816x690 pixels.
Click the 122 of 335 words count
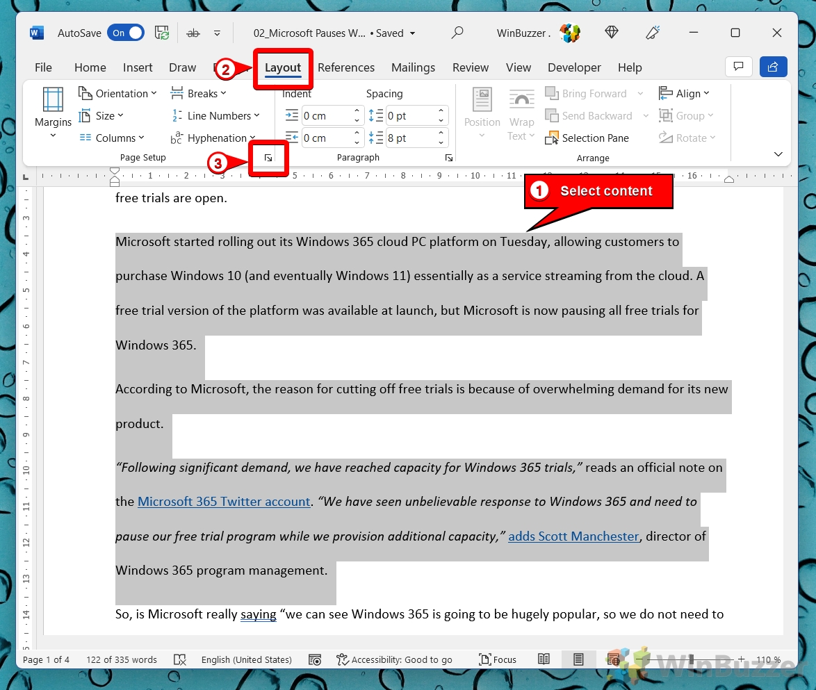point(121,660)
